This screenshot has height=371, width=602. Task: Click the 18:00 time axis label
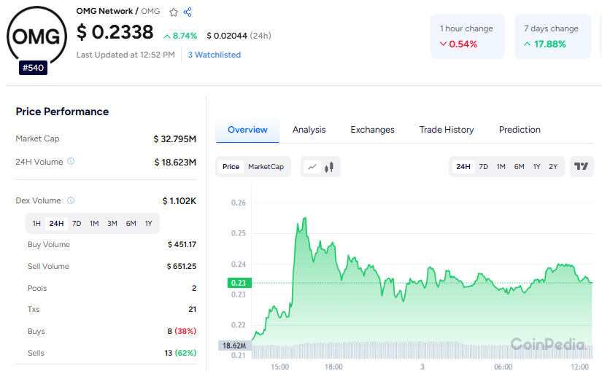click(333, 367)
